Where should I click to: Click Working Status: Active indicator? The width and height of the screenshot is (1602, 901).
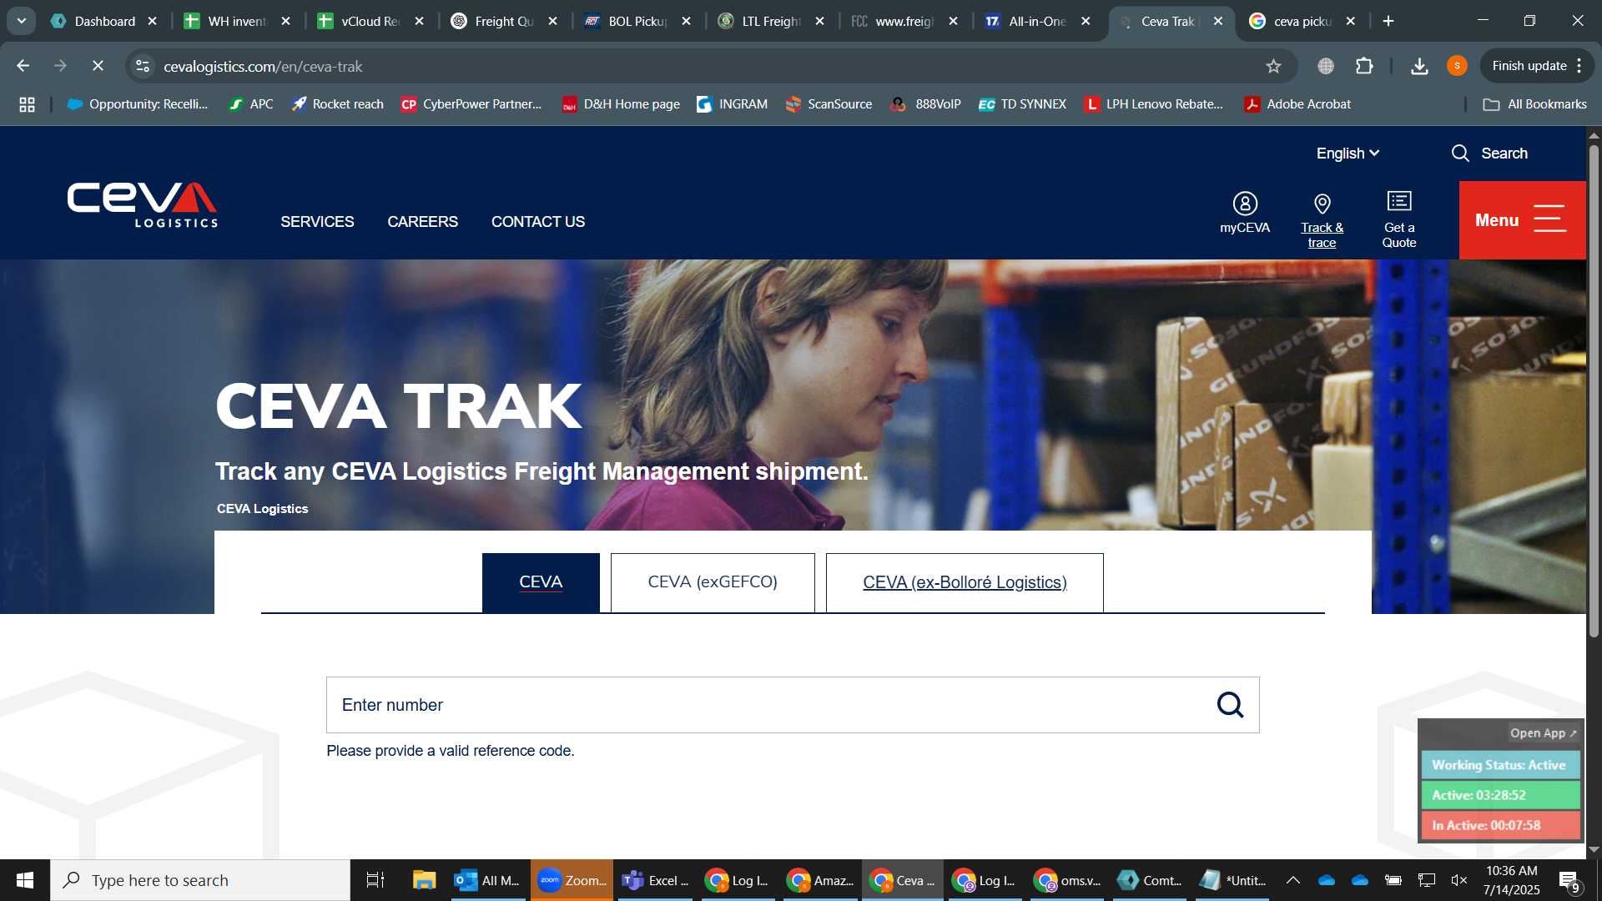tap(1500, 765)
